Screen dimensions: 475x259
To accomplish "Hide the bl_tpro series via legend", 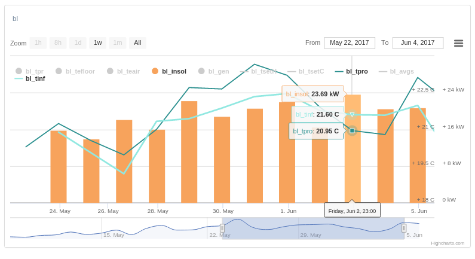I will [357, 71].
